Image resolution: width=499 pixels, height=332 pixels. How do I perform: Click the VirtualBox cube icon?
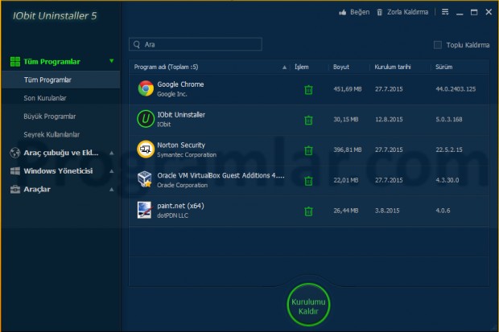pos(145,179)
